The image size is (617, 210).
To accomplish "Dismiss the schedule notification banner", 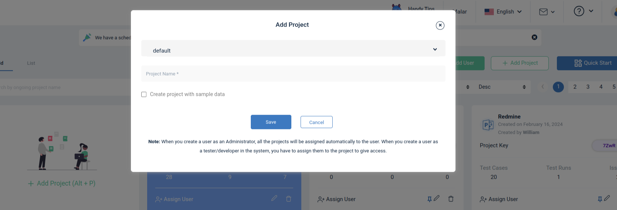I will 534,37.
